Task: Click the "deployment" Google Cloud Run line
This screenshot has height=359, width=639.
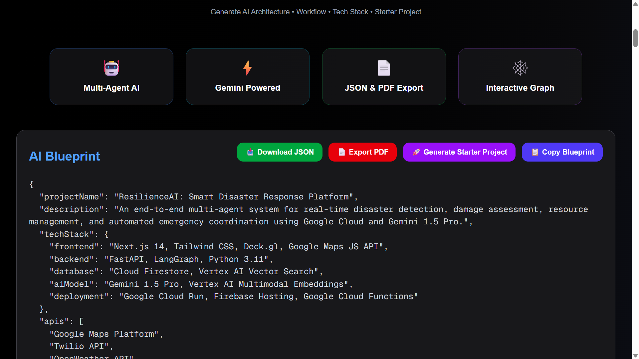Action: click(x=234, y=297)
